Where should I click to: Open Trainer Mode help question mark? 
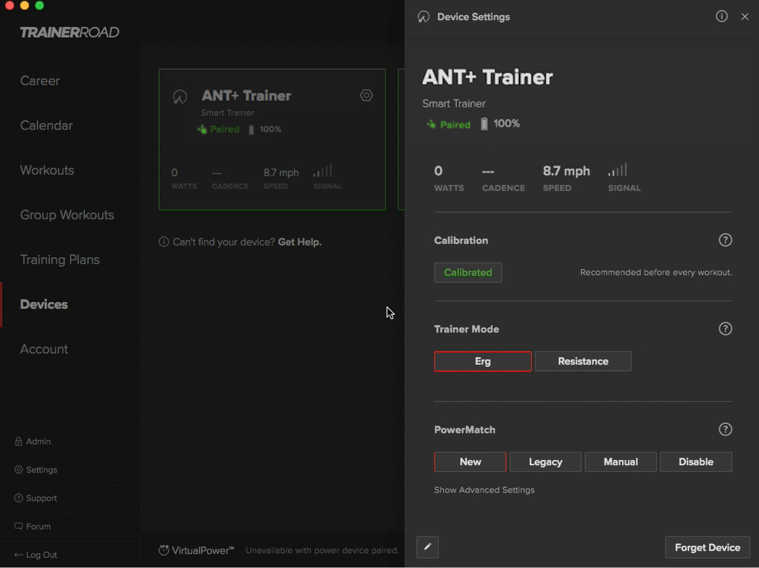tap(725, 329)
